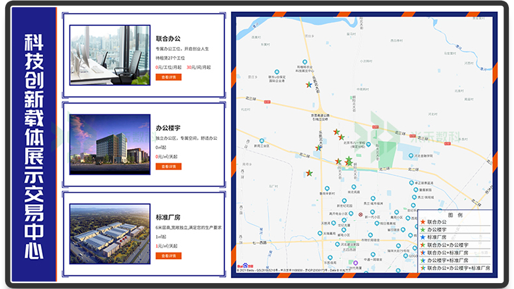Click the multicolor star beside 乐凯北大街 north
This screenshot has width=514, height=289.
(x=309, y=85)
